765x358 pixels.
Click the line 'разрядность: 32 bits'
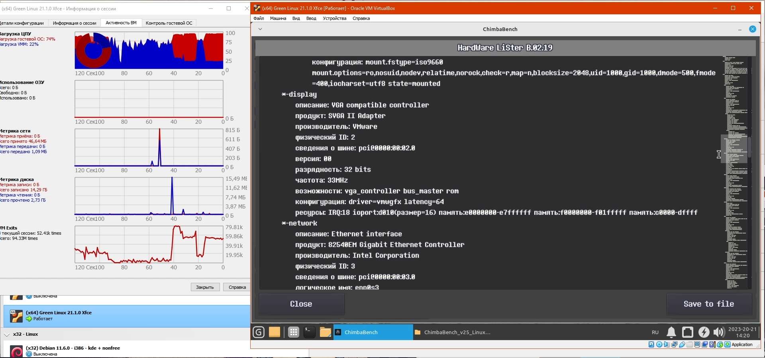point(333,169)
